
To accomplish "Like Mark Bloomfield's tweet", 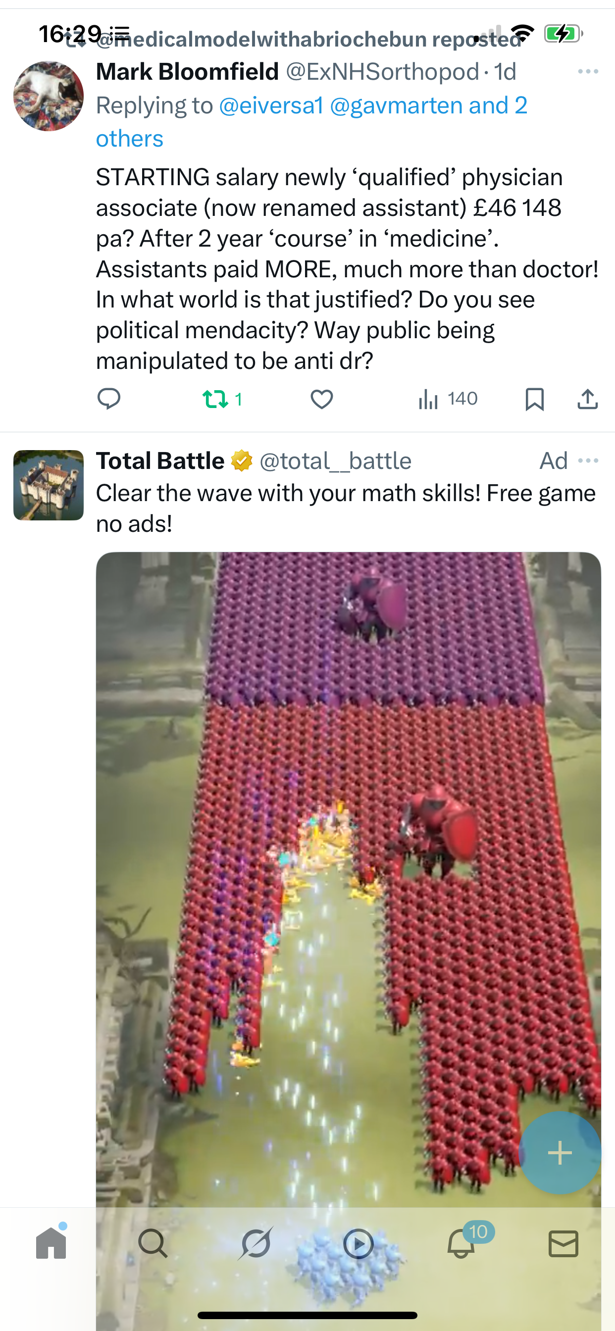I will 321,399.
